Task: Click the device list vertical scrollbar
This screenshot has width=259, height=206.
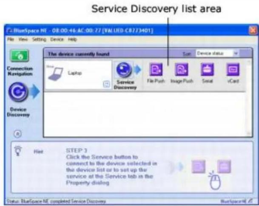Action: pyautogui.click(x=249, y=98)
